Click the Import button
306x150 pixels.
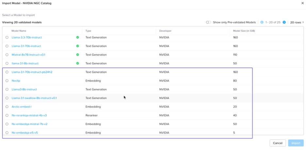tap(296, 143)
